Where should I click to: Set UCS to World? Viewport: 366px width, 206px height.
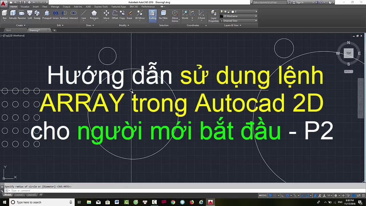click(x=185, y=15)
